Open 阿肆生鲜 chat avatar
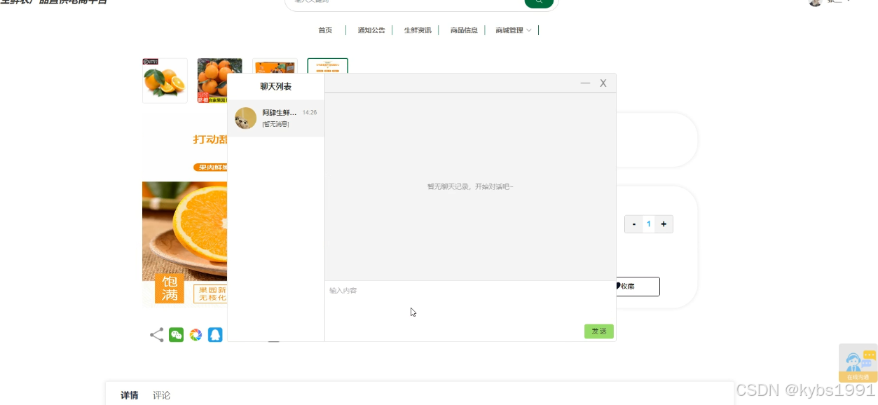Screen dimensions: 878x405 [245, 118]
